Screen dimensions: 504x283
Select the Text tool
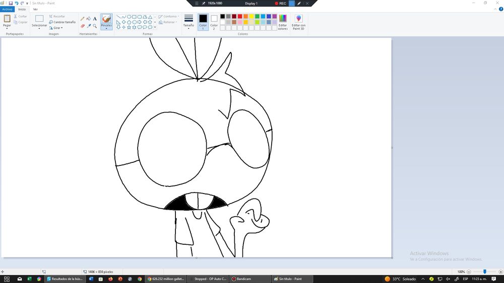95,19
